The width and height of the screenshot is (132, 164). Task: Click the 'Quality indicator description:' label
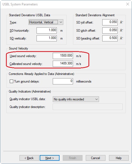28,107
